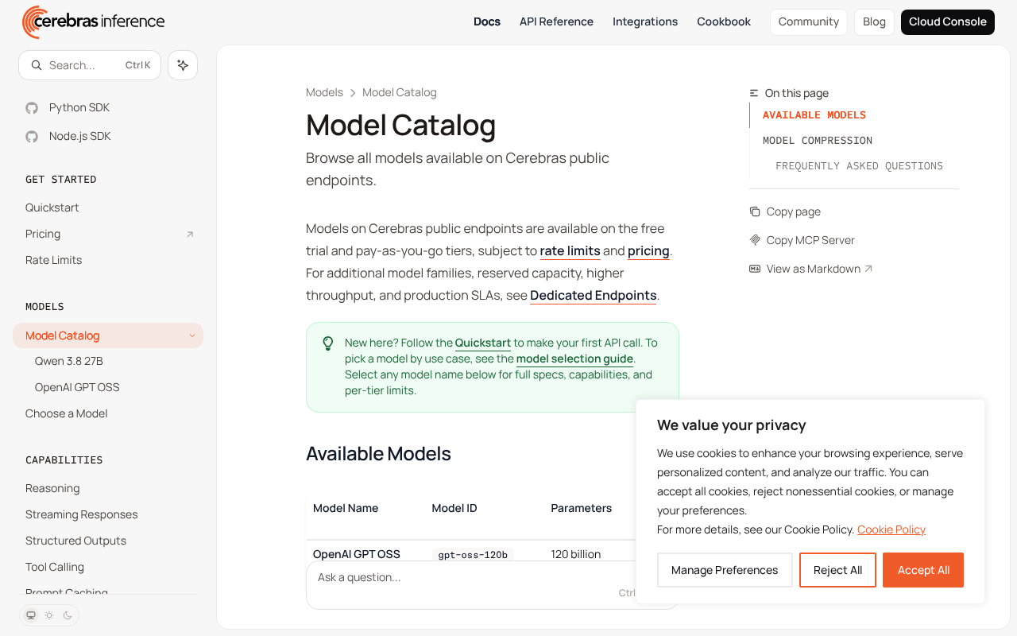Open Quickstart in the sidebar Get Started section
The height and width of the screenshot is (636, 1017).
(52, 207)
